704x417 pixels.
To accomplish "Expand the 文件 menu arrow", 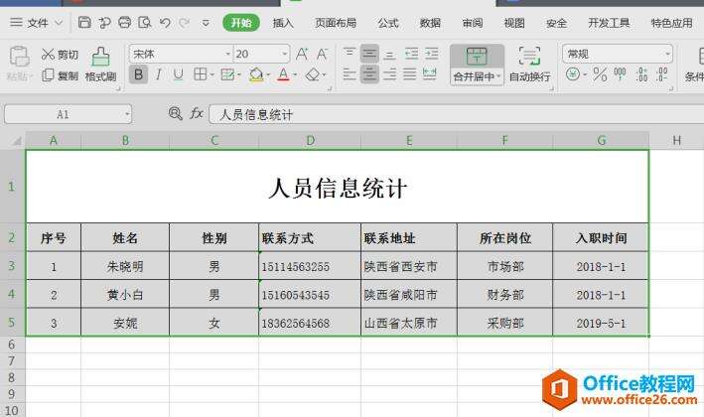I will point(59,23).
